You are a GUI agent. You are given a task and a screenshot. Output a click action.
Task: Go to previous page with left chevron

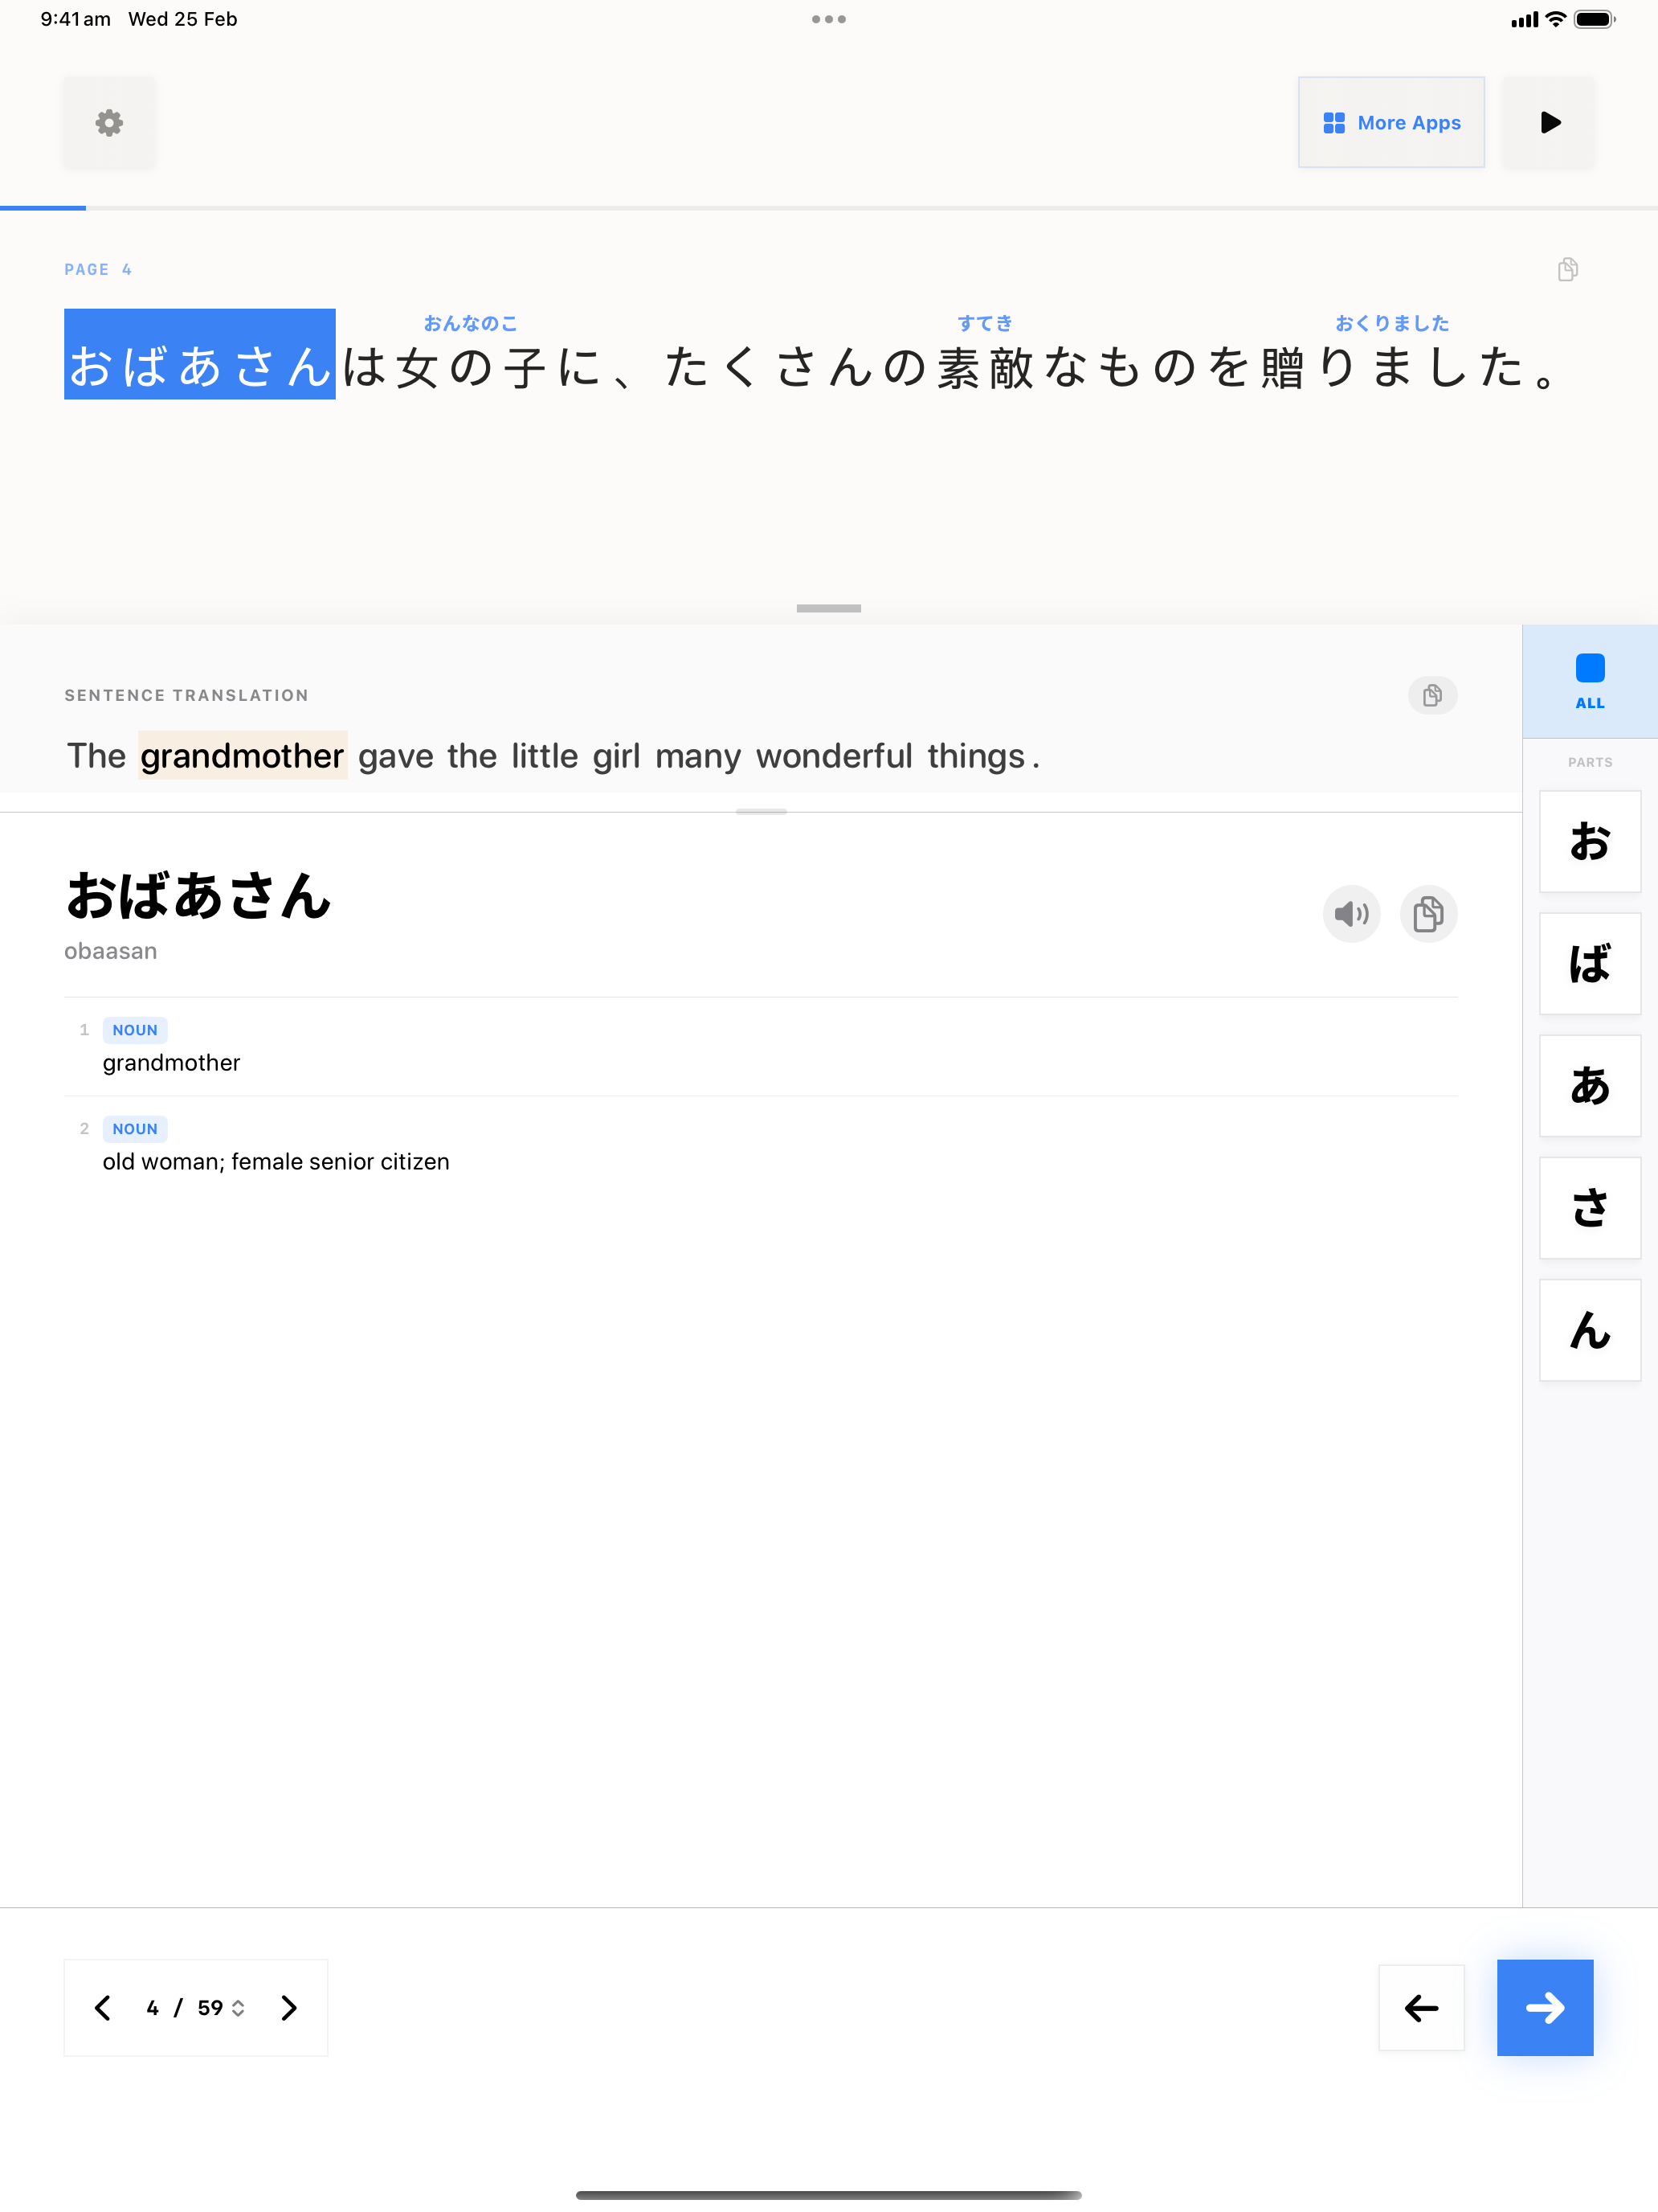point(103,2007)
